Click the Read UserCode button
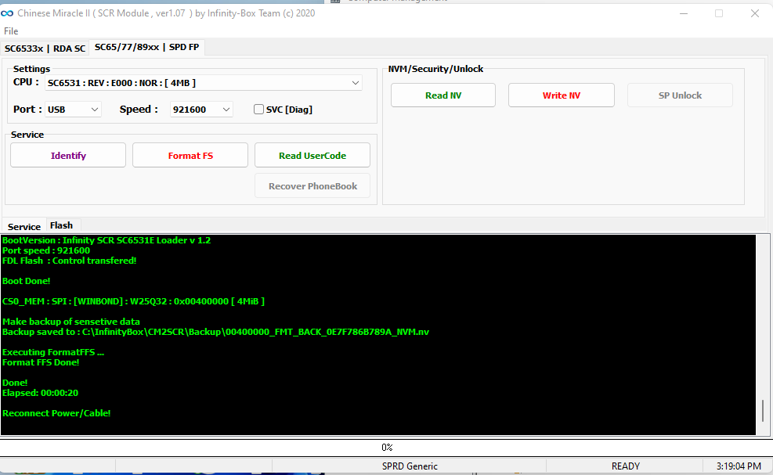The width and height of the screenshot is (773, 475). [312, 155]
